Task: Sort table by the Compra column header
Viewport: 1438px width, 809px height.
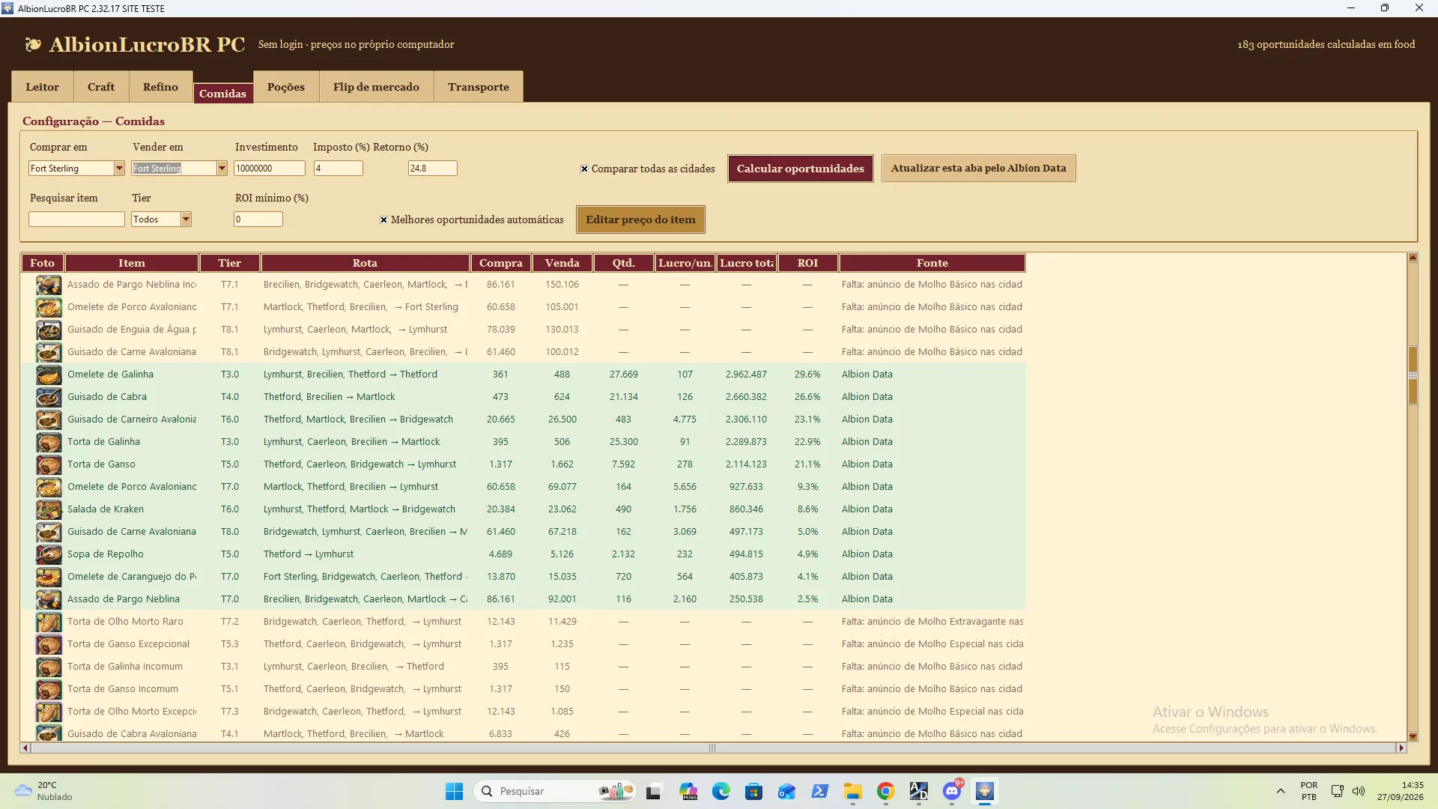Action: [x=501, y=263]
